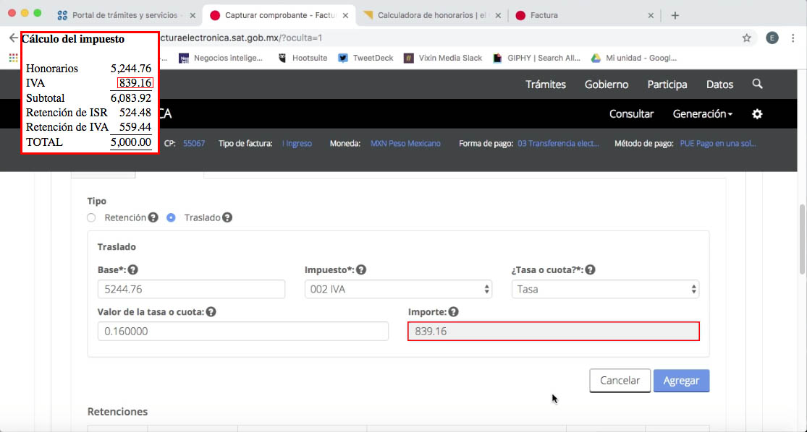Open the settings gear icon
This screenshot has height=432, width=807.
[757, 114]
